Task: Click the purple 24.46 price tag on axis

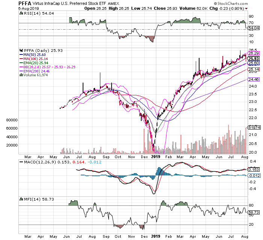Action: [254, 80]
